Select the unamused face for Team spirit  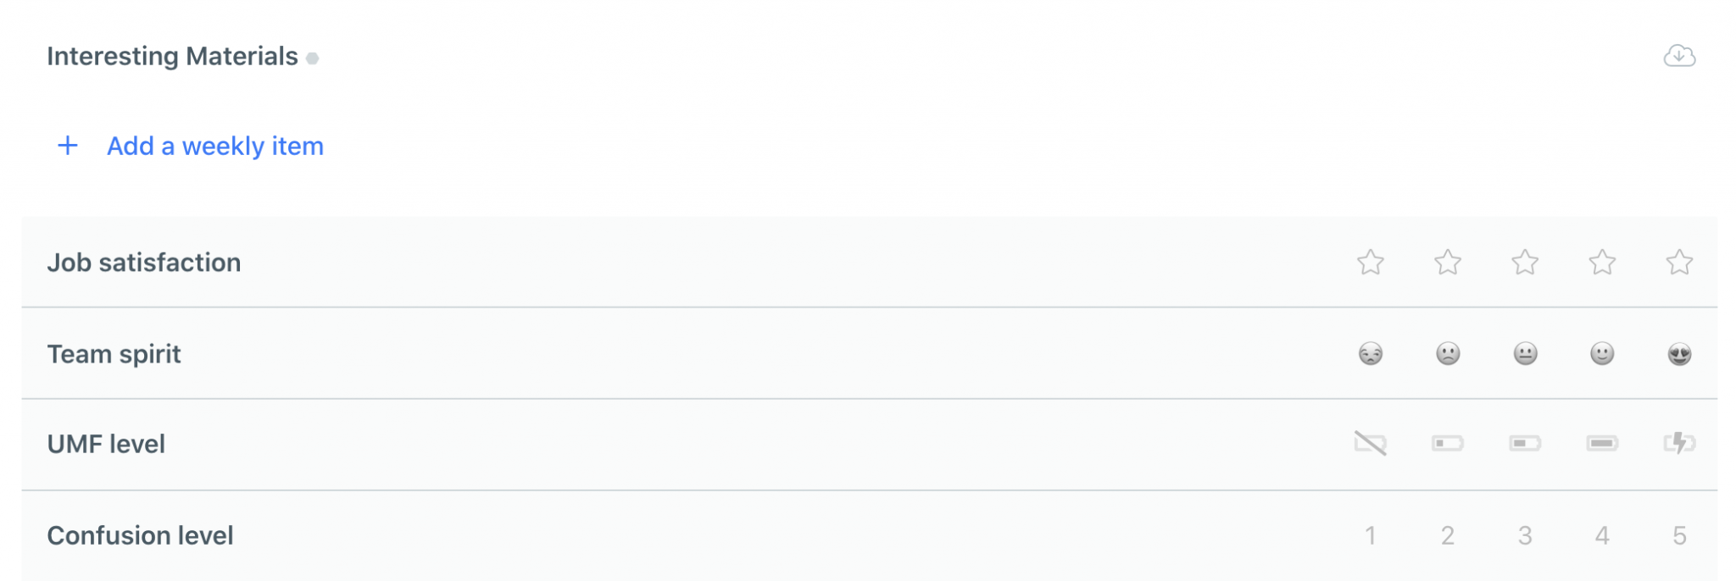[x=1370, y=353]
